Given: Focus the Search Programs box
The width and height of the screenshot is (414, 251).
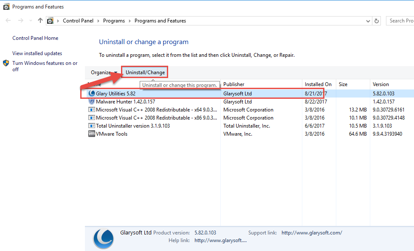Looking at the screenshot, I should point(400,21).
